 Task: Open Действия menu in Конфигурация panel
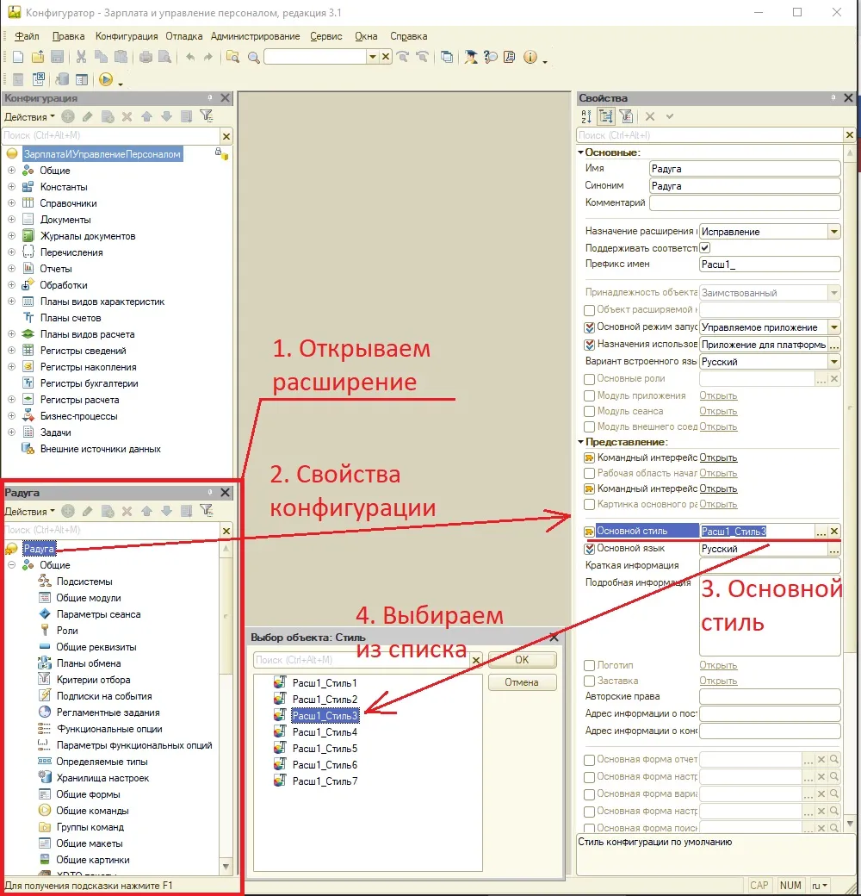pos(29,116)
